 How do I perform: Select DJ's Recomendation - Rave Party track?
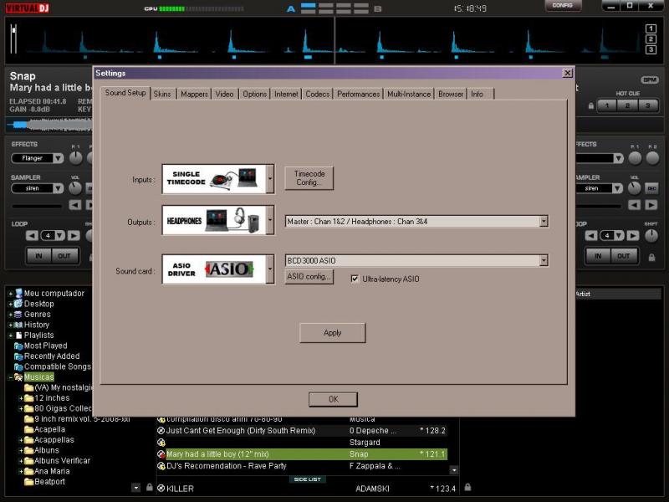(302, 466)
